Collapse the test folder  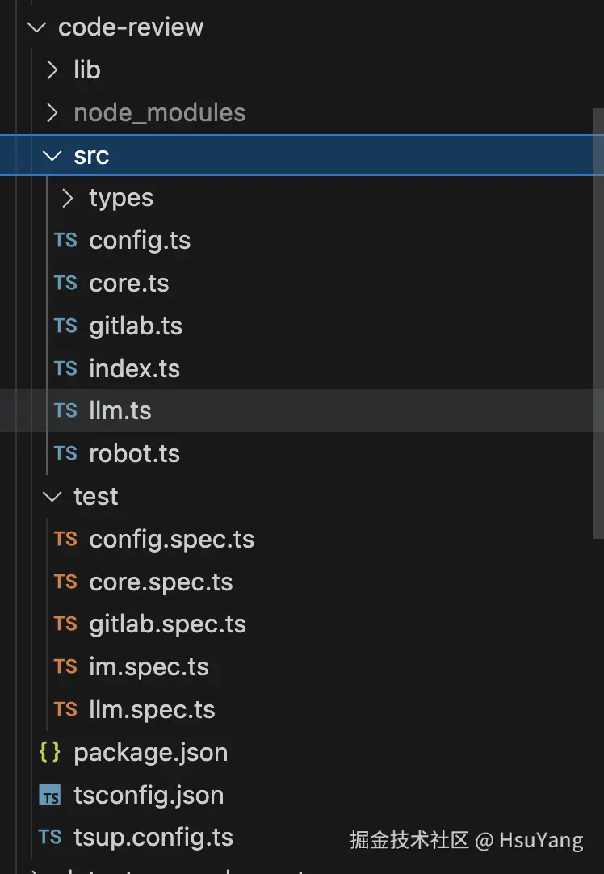tap(52, 497)
